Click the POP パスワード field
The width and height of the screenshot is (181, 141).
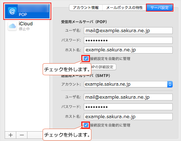128,40
